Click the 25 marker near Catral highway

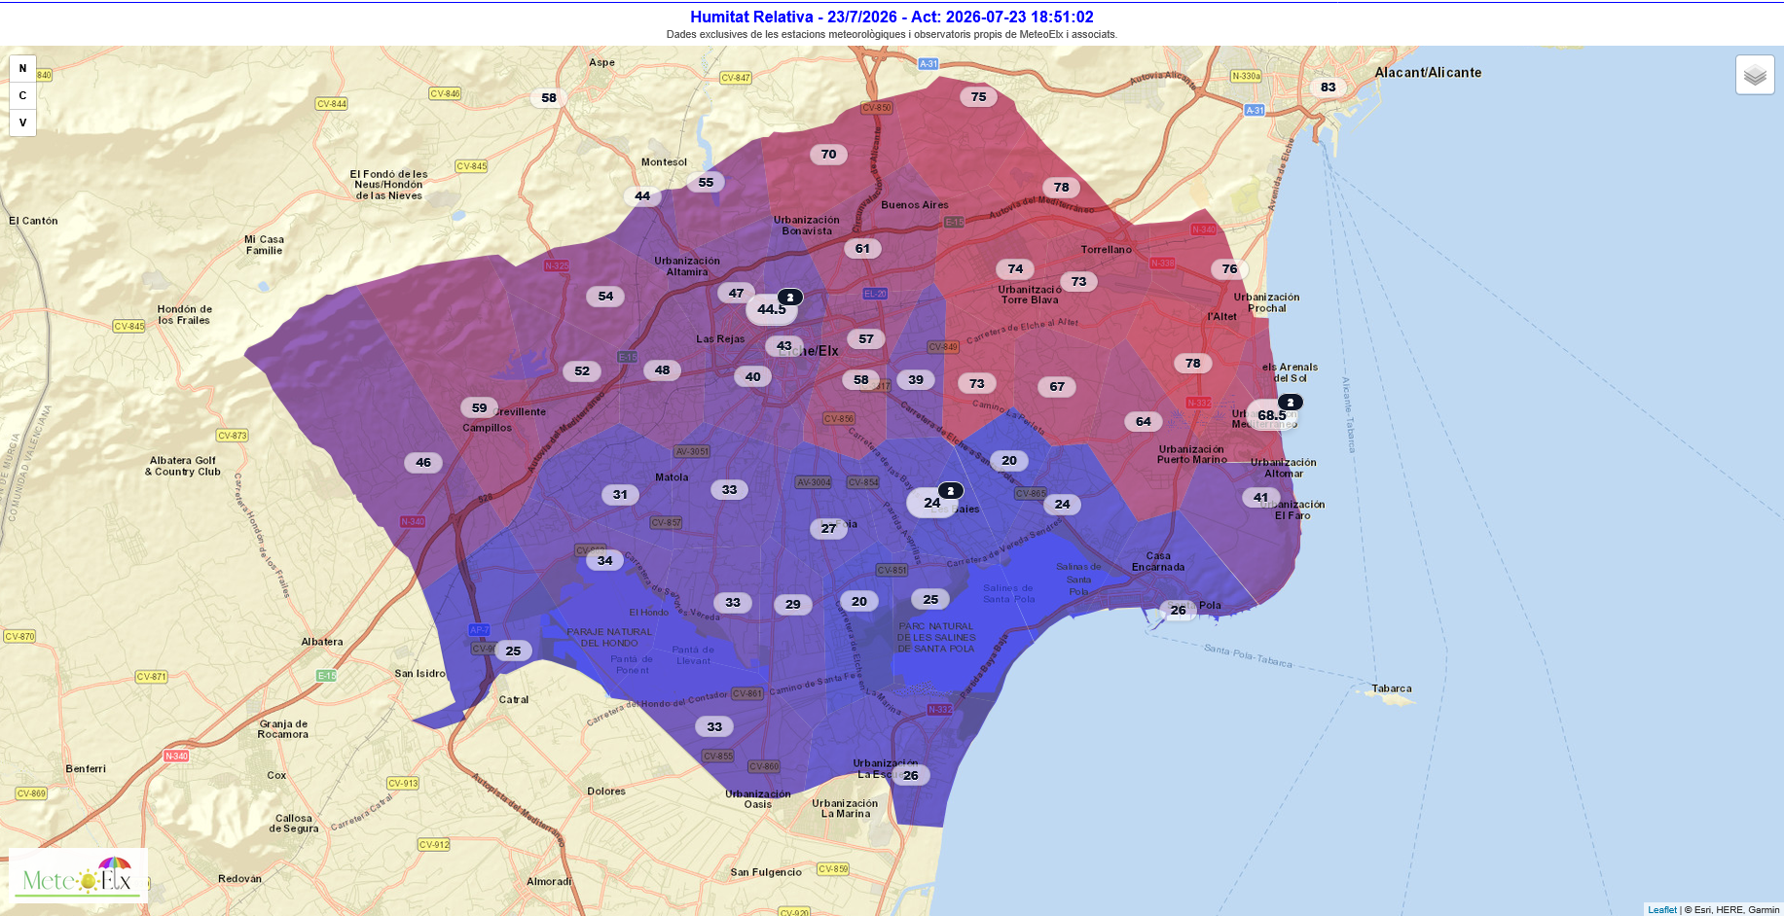coord(514,651)
